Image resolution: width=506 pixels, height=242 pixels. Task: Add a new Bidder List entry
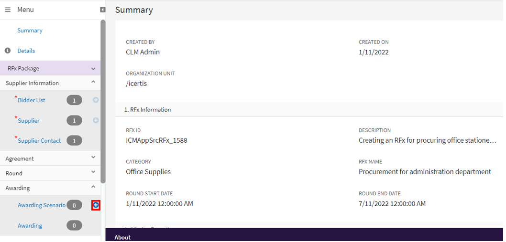pos(96,100)
